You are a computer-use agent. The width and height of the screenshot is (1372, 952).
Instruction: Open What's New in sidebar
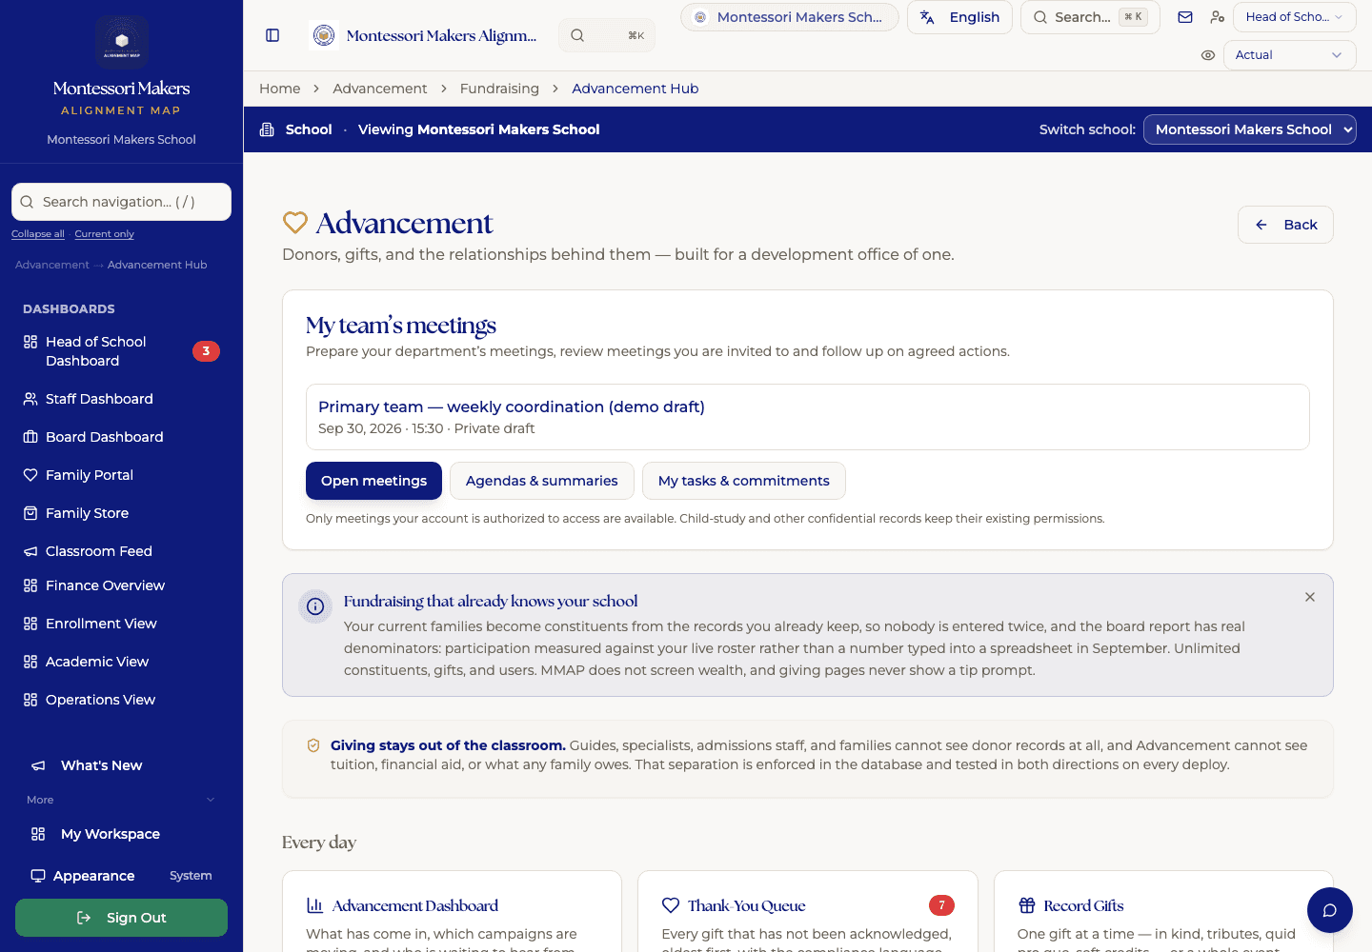[x=121, y=765]
